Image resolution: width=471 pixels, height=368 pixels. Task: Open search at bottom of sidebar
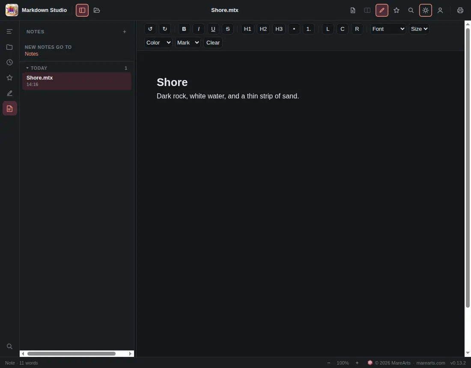9,346
